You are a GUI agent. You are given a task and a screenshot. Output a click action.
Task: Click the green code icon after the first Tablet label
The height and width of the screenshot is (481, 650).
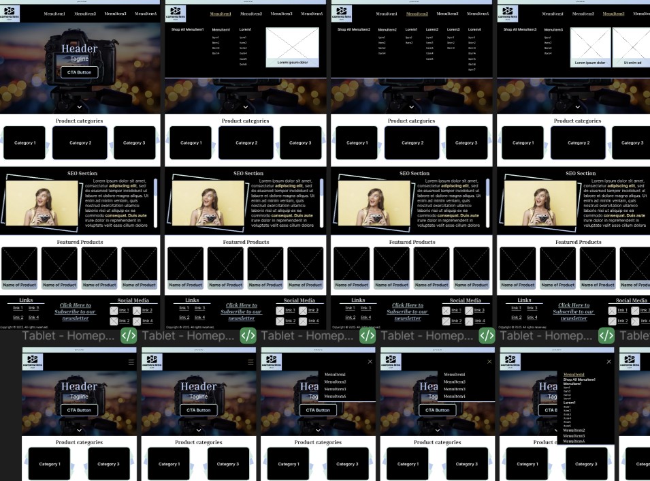coord(129,335)
